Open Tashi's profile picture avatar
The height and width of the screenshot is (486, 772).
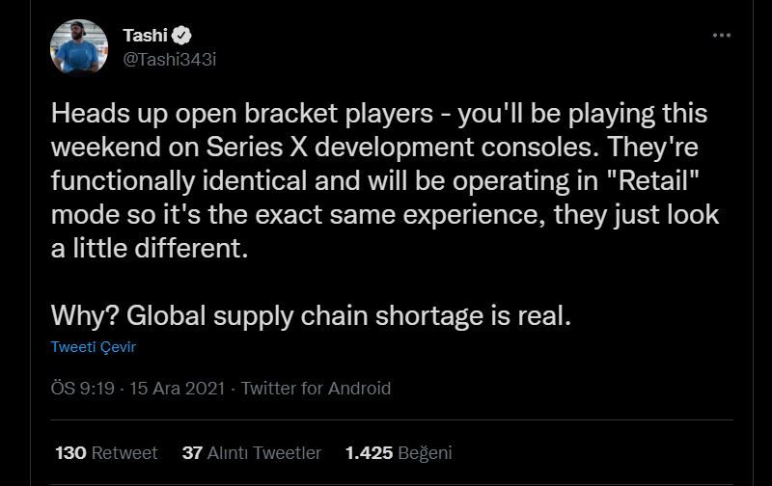point(79,46)
